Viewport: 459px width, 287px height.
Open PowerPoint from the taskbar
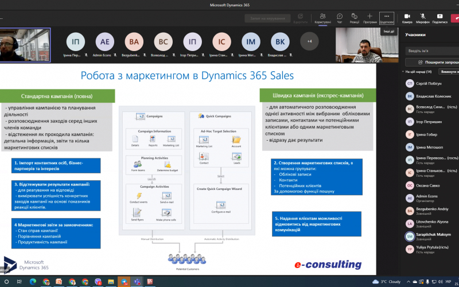pyautogui.click(x=59, y=282)
